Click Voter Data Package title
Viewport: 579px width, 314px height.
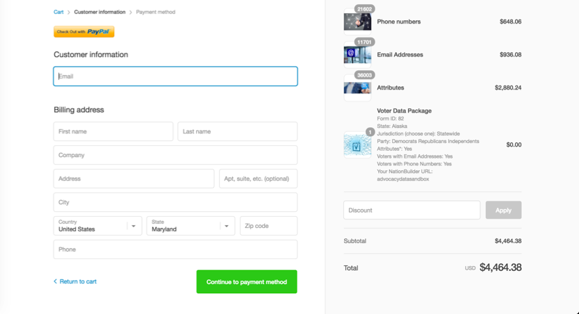(x=404, y=110)
